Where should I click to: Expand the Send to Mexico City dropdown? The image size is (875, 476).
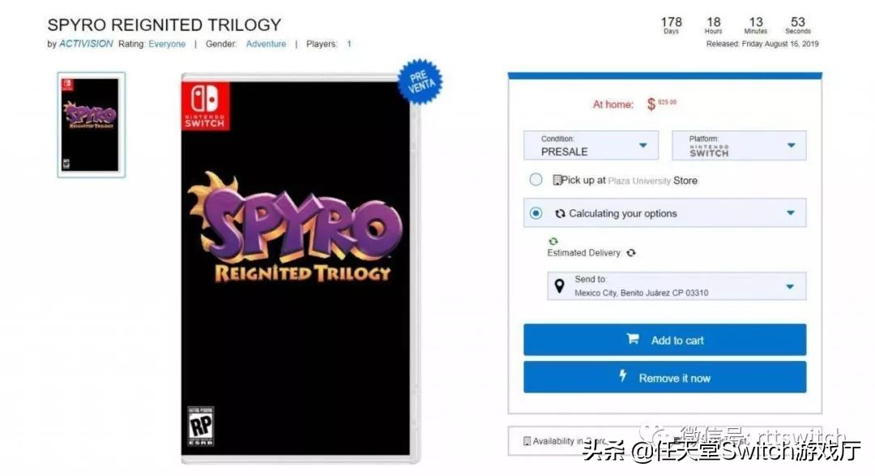(x=677, y=286)
